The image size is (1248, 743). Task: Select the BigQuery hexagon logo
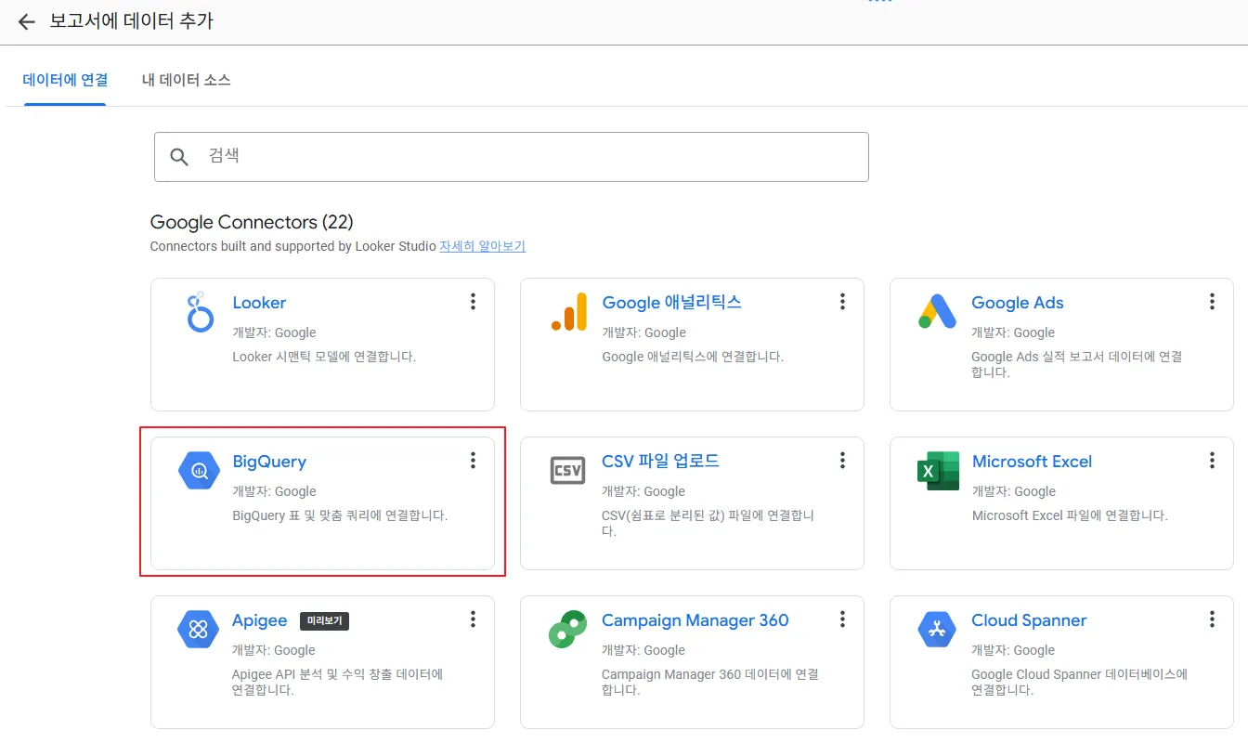coord(199,471)
